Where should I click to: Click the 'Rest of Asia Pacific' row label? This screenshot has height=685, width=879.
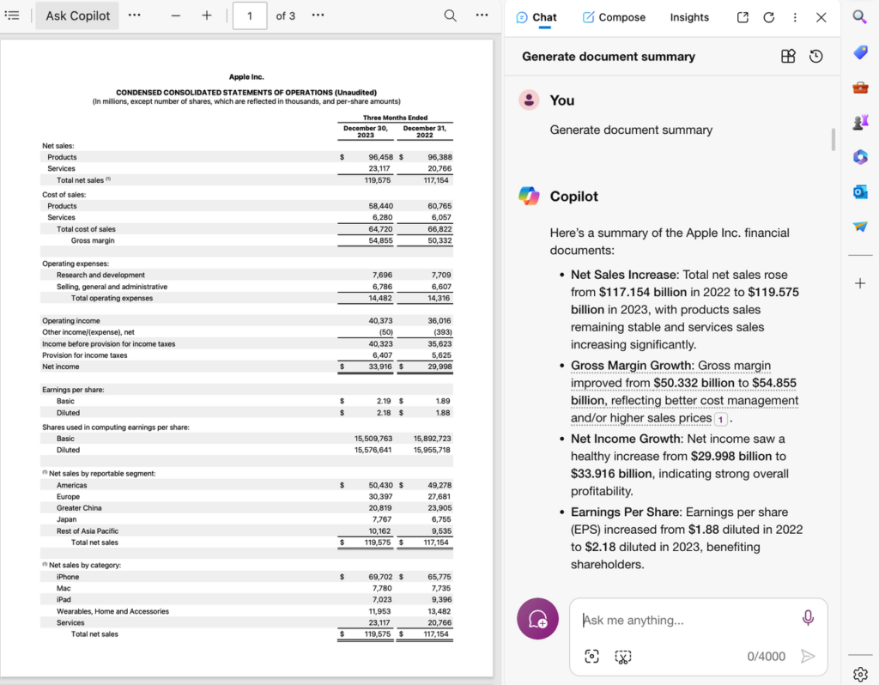88,530
